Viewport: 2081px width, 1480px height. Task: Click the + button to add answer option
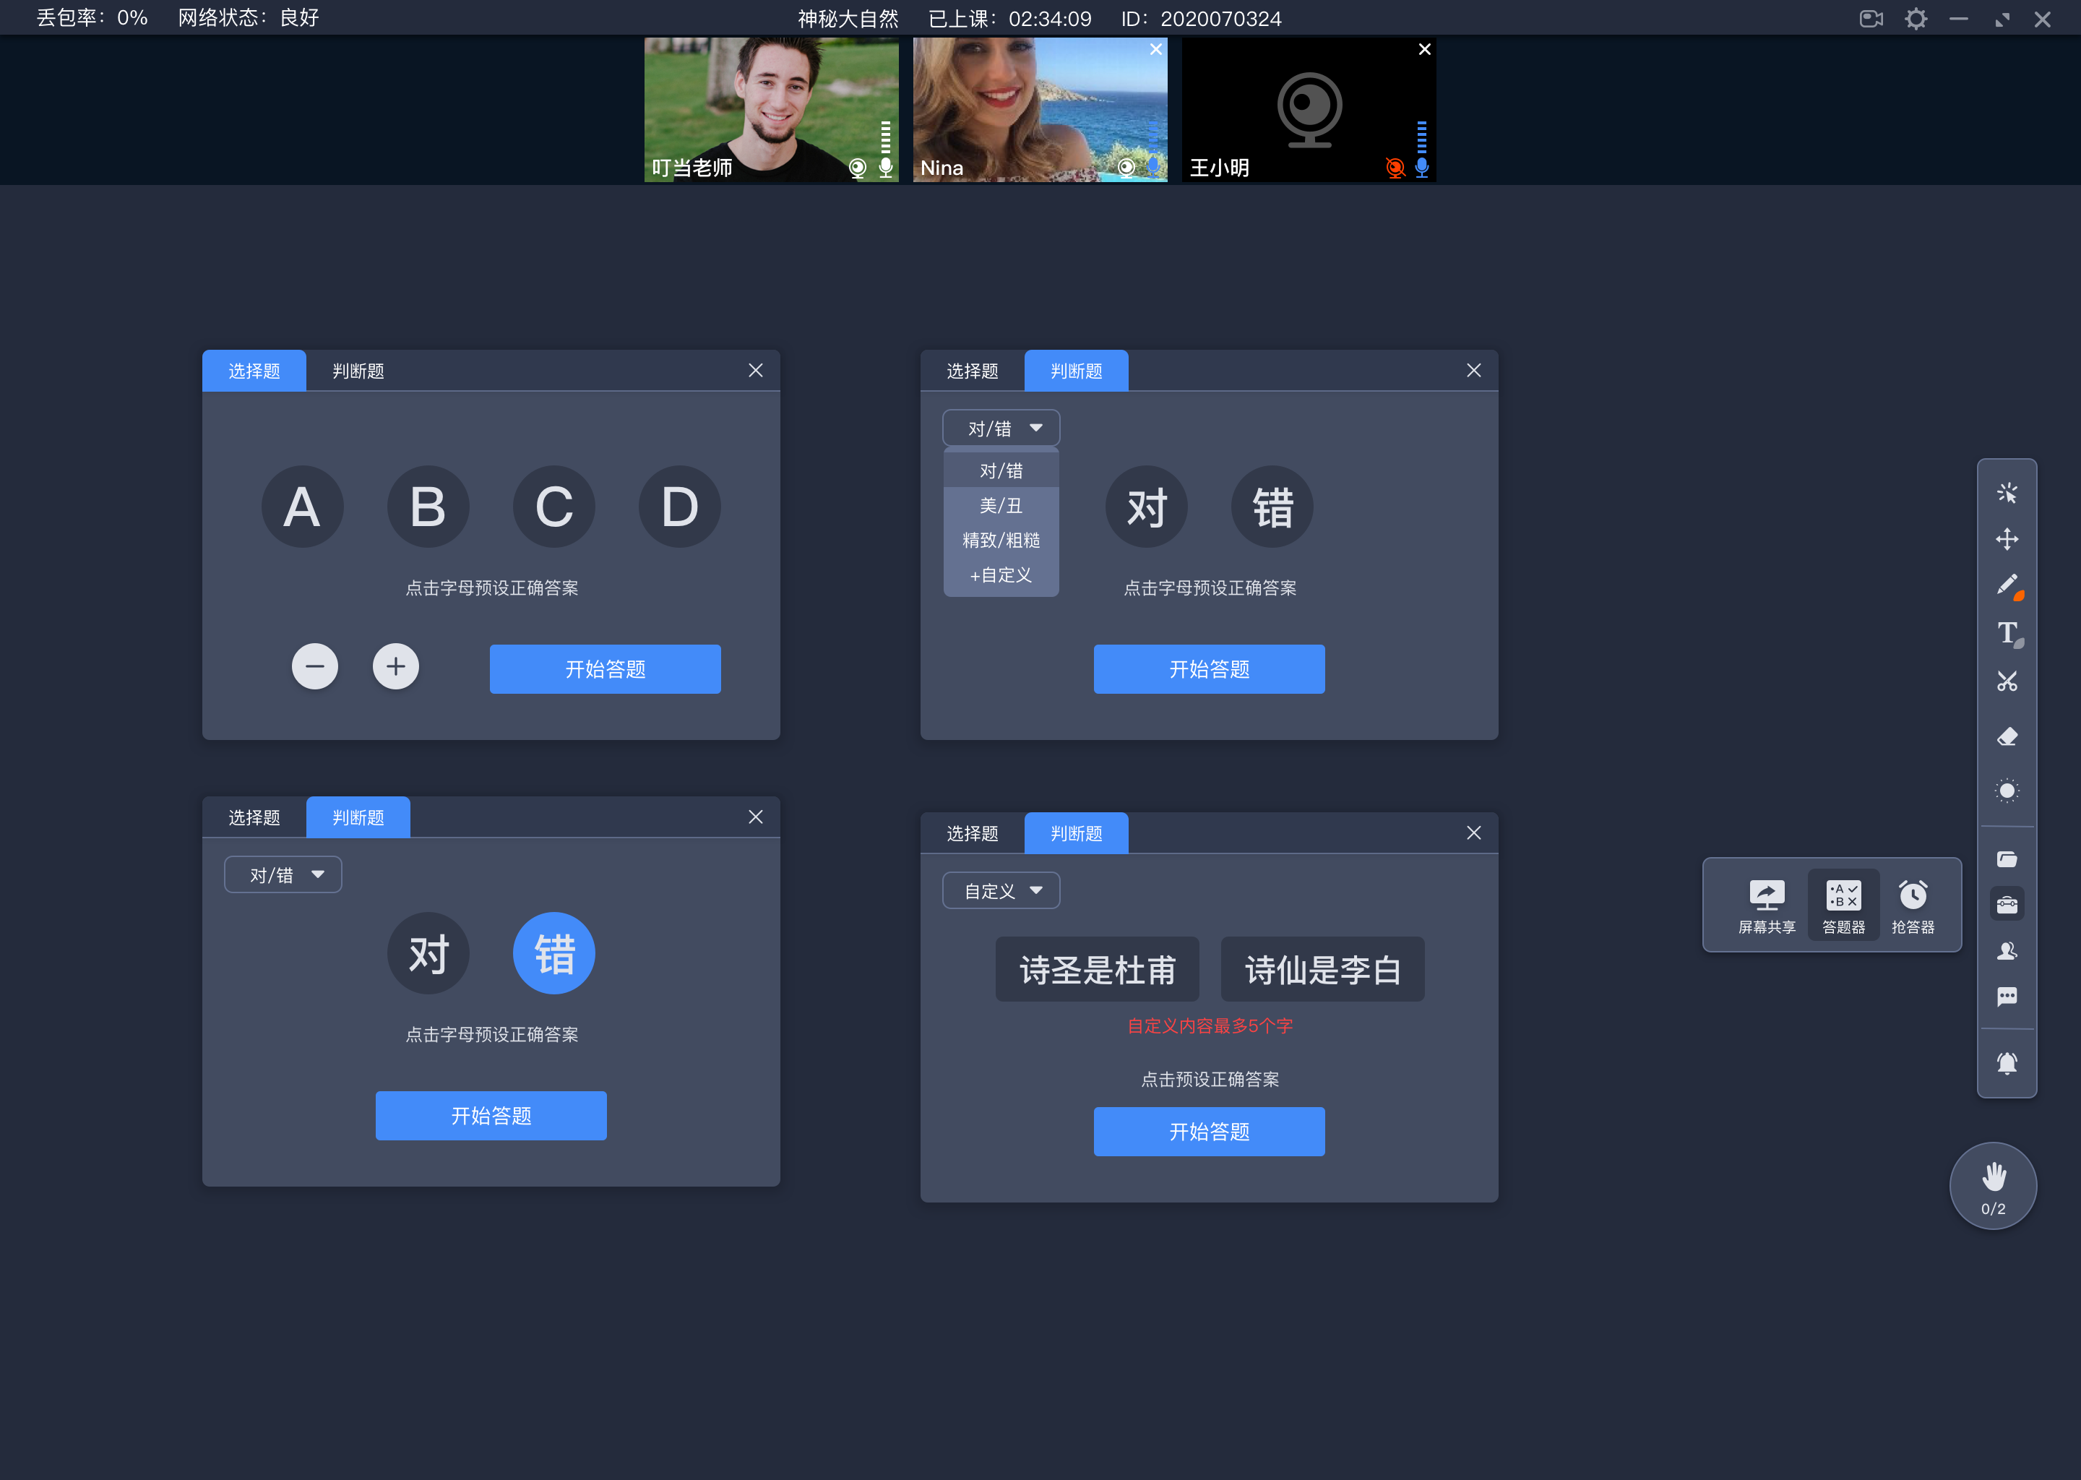pos(395,666)
